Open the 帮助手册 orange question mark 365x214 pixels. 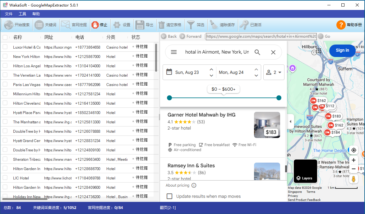[x=341, y=25]
